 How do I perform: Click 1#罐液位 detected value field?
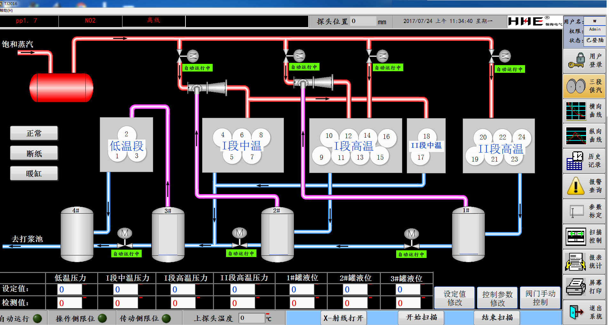[x=302, y=303]
